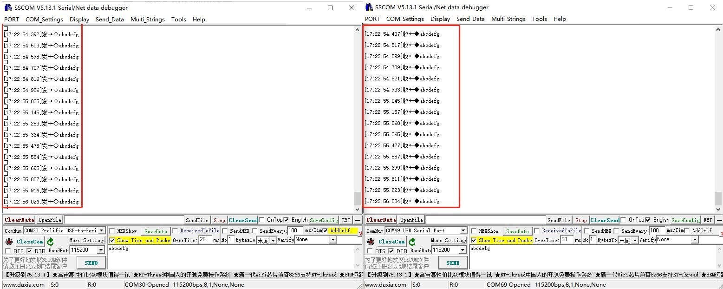Toggle HEXShow checkbox in COM30 window
The width and height of the screenshot is (723, 289).
coord(112,231)
